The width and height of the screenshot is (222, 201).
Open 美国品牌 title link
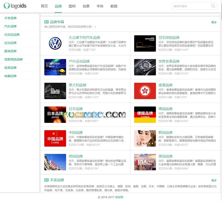click(x=165, y=156)
